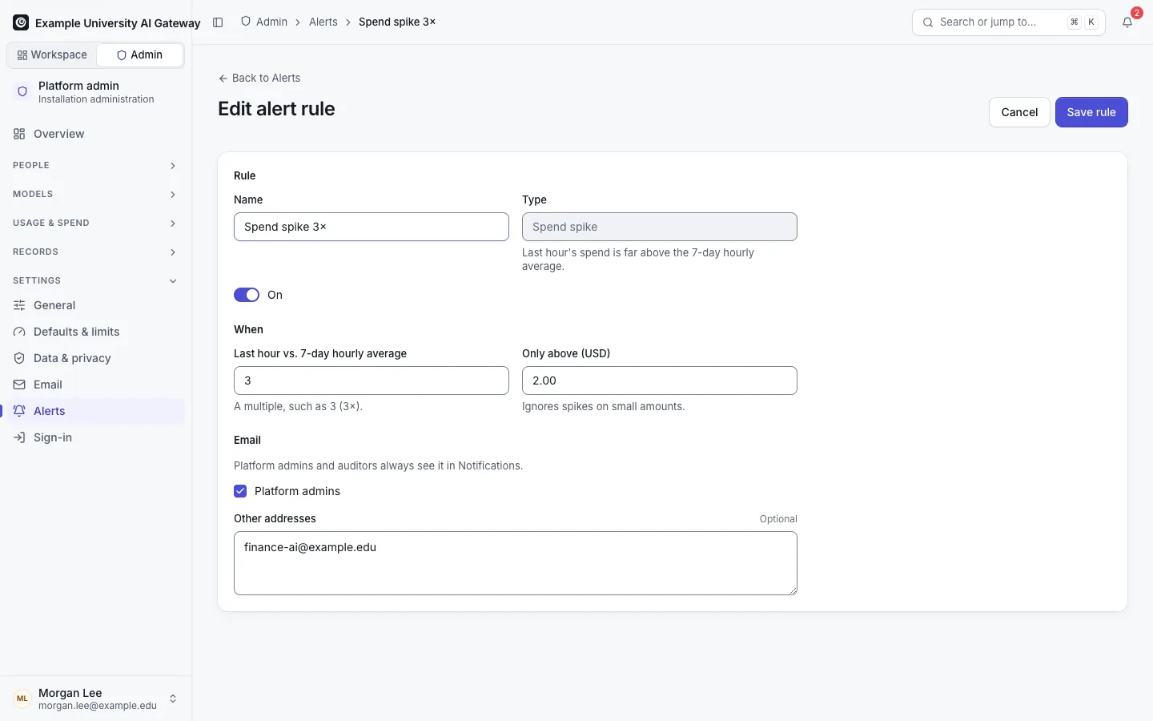Click the Platform admin header in sidebar
1153x721 pixels.
click(x=95, y=92)
